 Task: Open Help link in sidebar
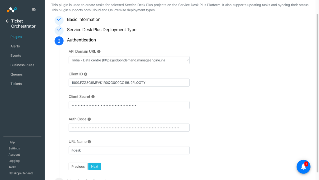pyautogui.click(x=12, y=142)
